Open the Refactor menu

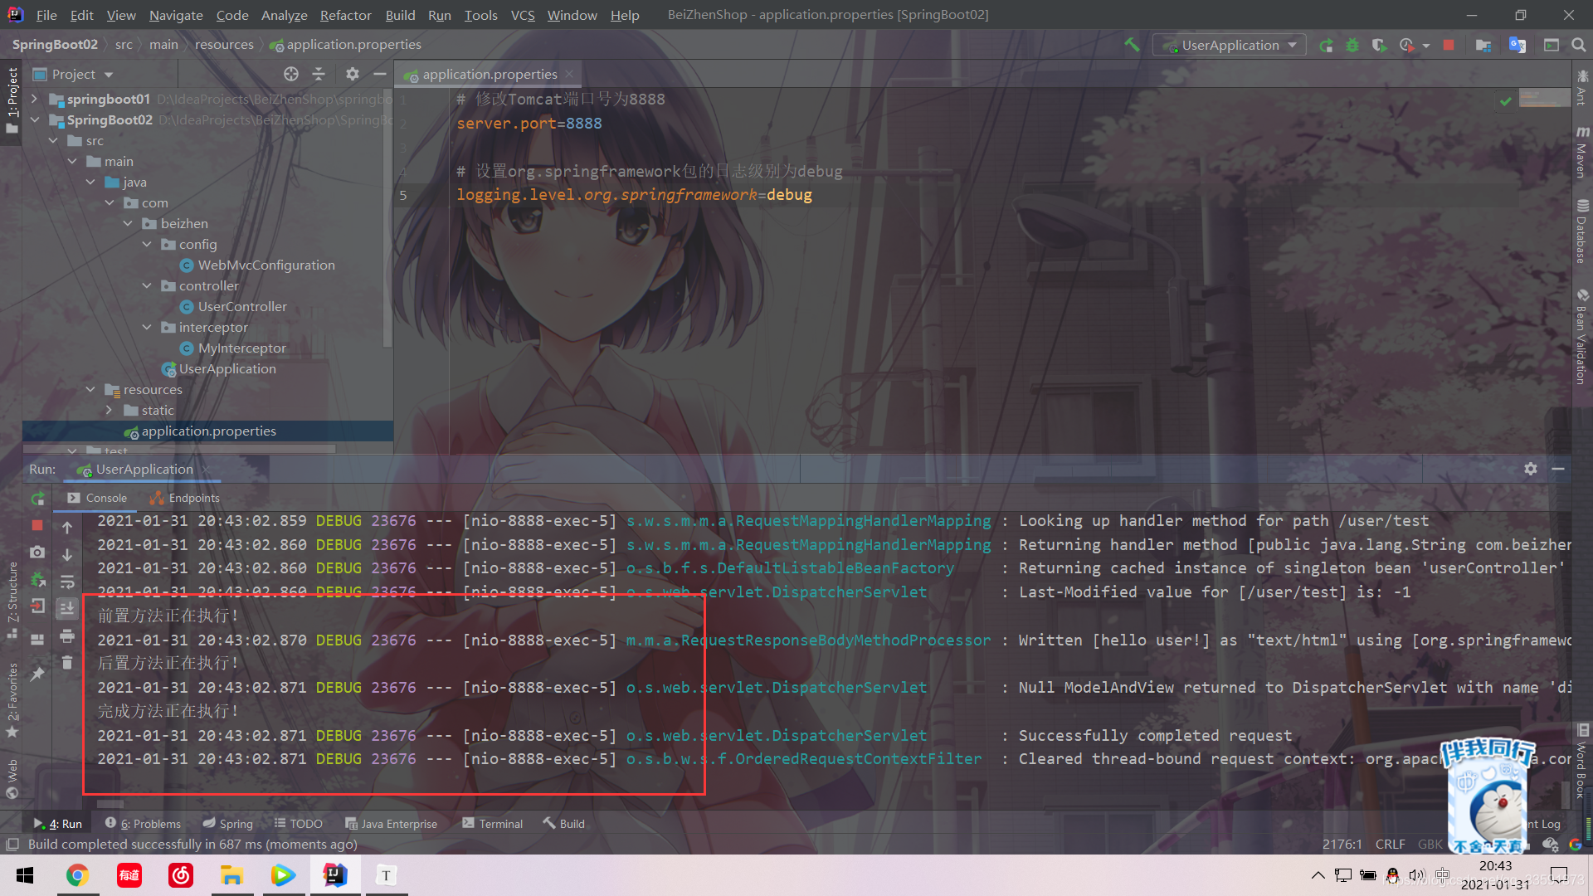345,15
